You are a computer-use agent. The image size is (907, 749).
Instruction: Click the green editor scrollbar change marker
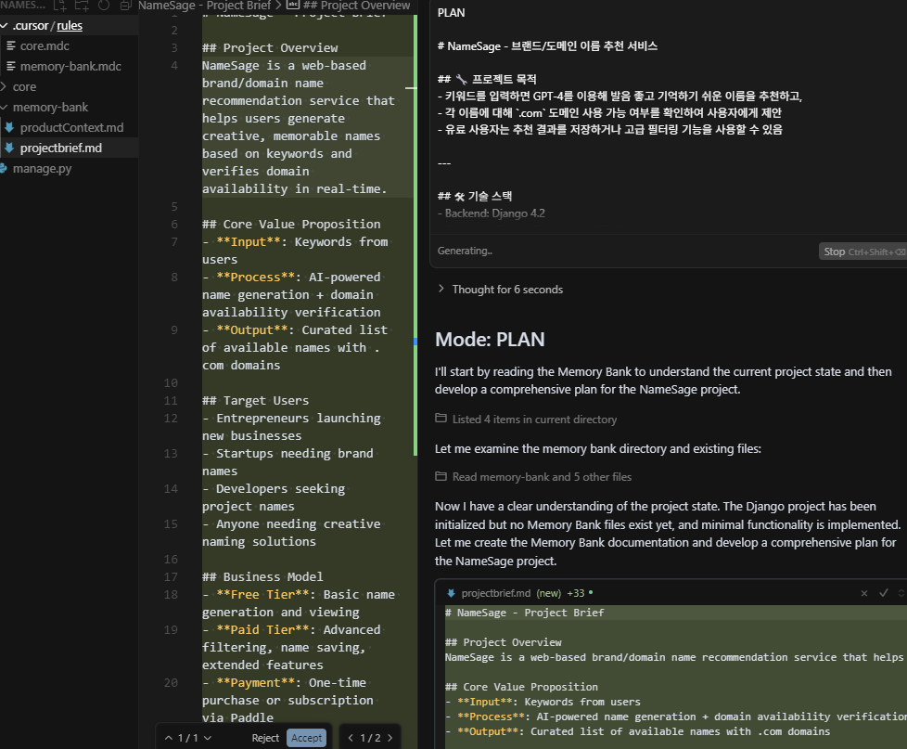(x=415, y=235)
